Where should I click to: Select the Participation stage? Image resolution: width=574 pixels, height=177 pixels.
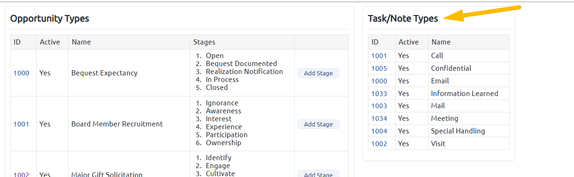click(227, 135)
